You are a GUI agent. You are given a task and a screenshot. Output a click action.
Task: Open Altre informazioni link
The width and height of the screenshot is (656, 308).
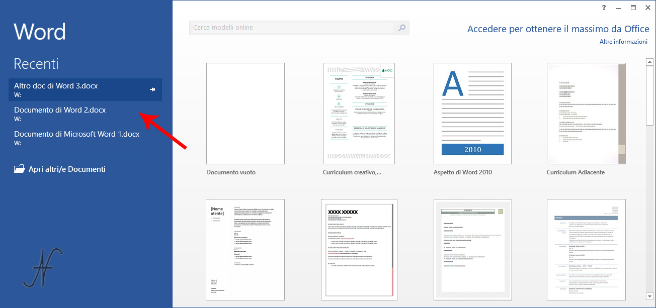623,42
